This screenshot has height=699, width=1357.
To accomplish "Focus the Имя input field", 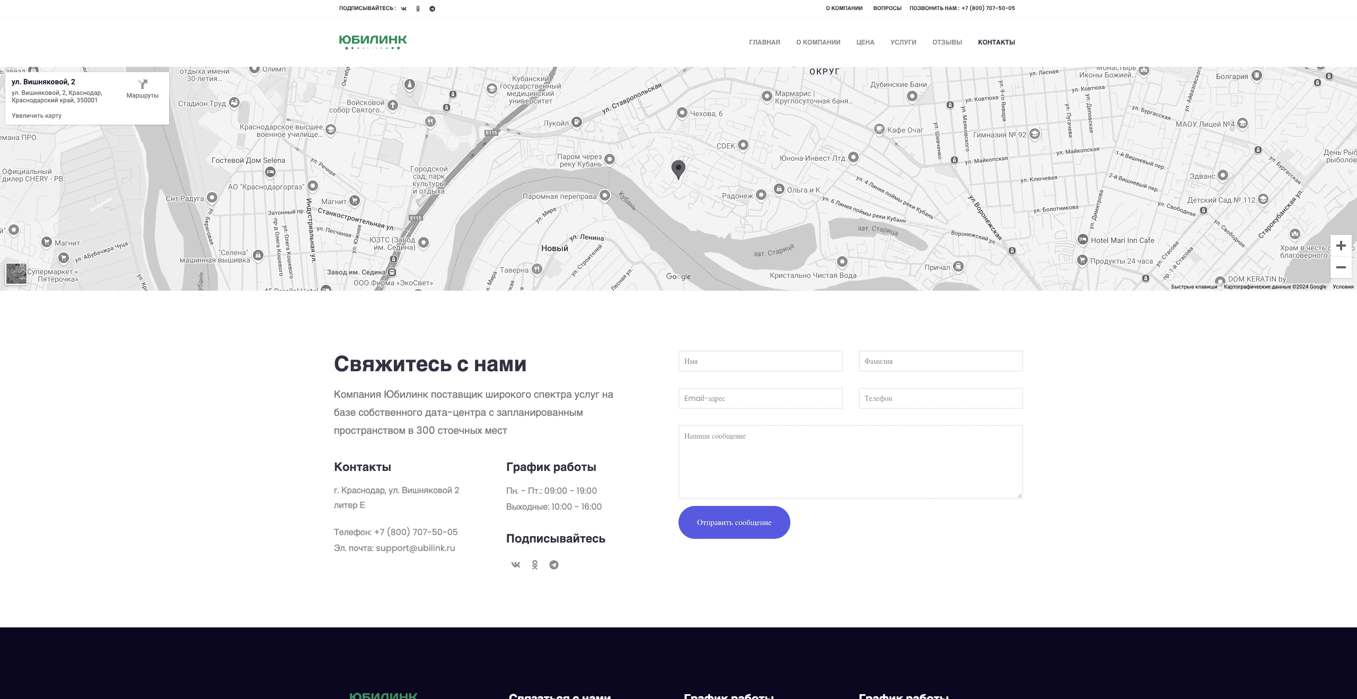I will click(x=760, y=361).
